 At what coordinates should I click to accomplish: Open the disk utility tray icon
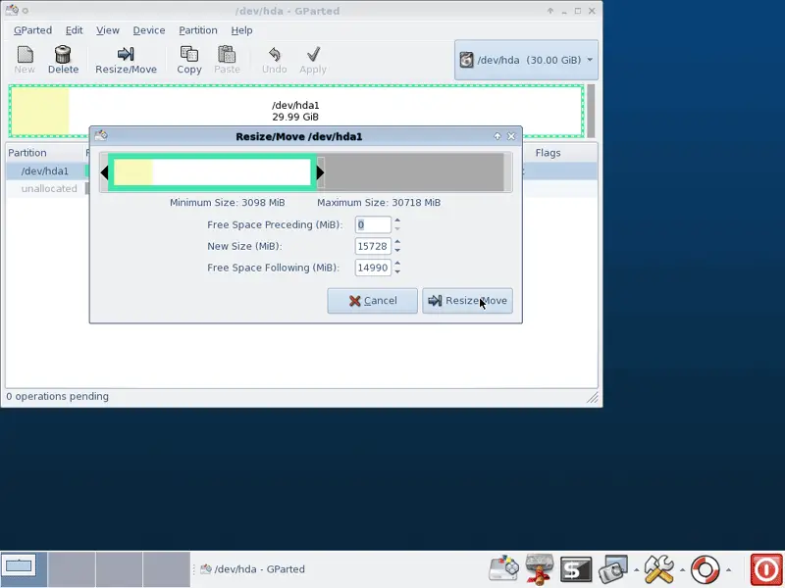[503, 569]
